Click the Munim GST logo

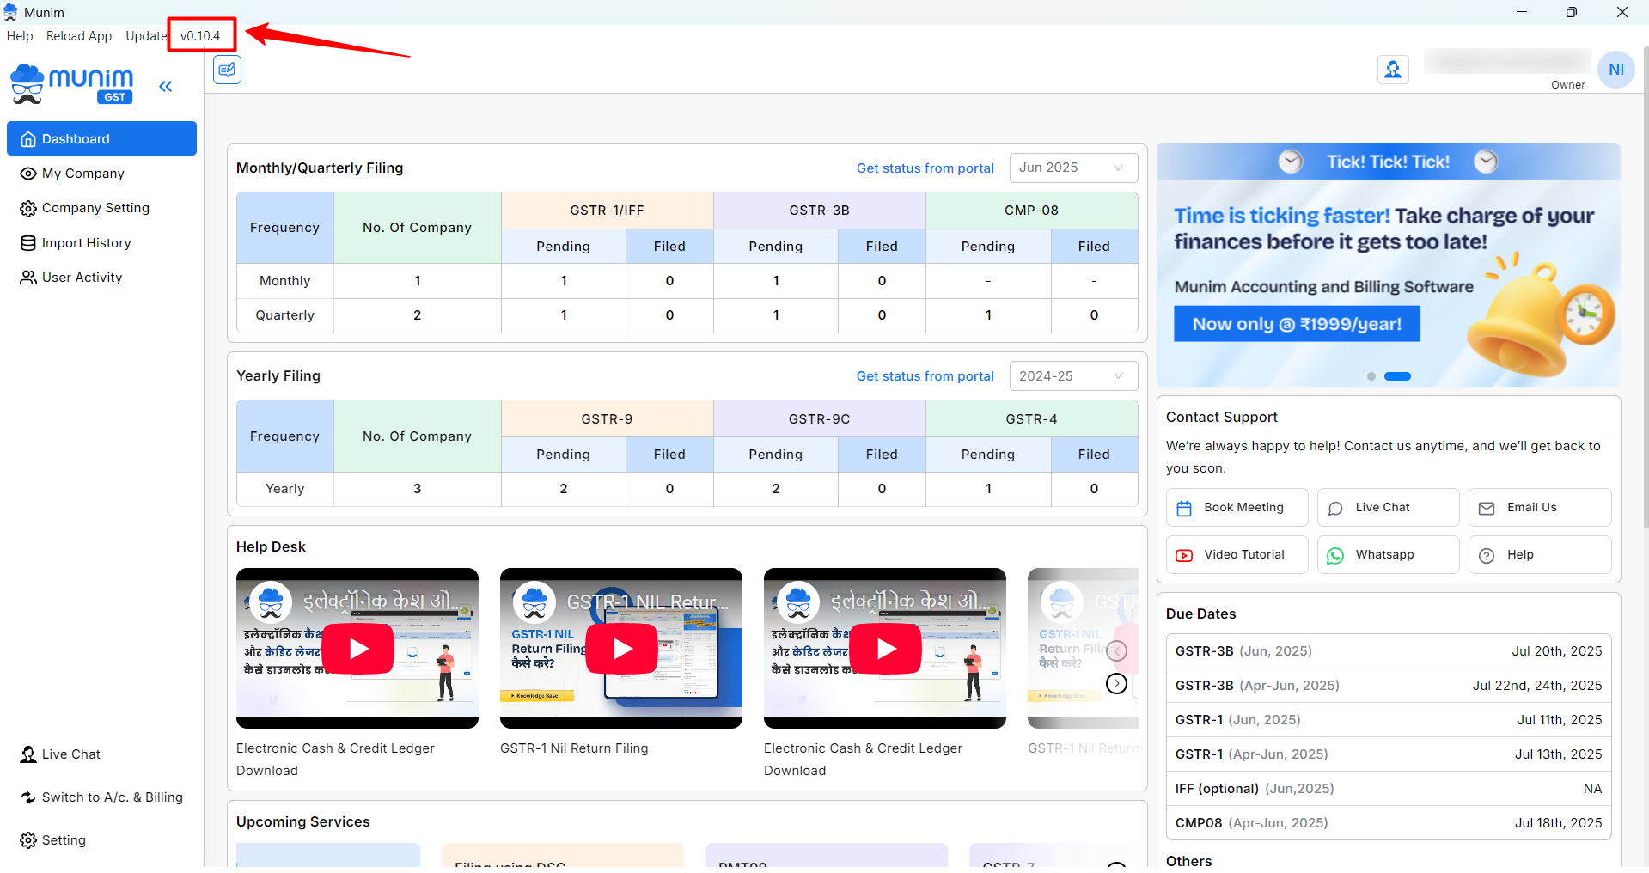coord(72,84)
